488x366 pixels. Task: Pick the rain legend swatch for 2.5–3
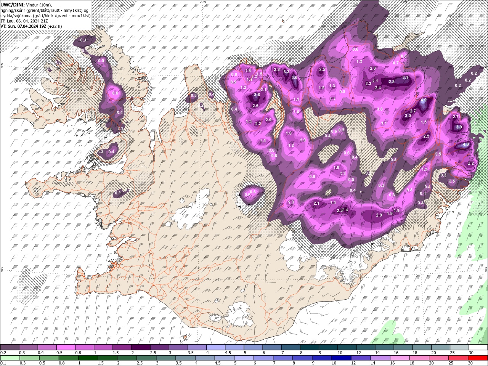point(146,358)
